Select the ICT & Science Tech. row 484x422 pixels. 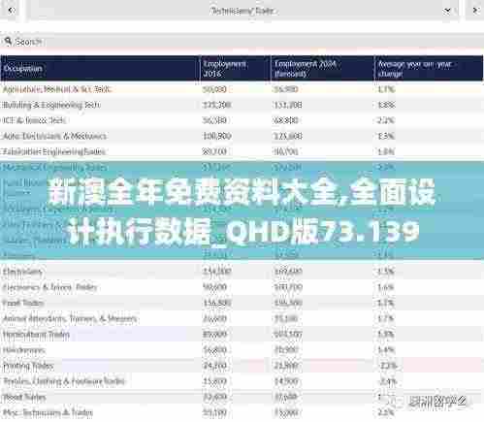click(242, 120)
